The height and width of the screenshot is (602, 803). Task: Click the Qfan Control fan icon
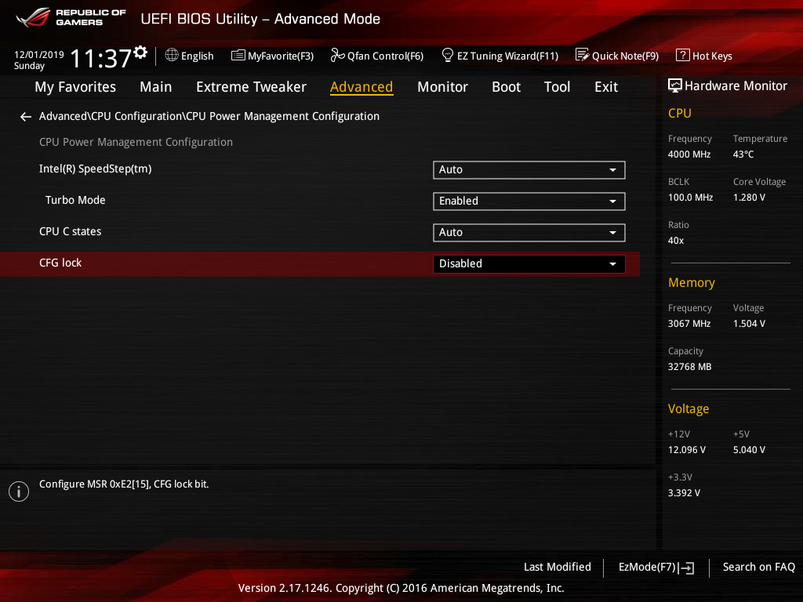click(337, 55)
